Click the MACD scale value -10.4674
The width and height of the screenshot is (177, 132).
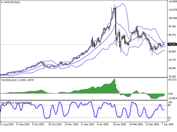pos(172,91)
